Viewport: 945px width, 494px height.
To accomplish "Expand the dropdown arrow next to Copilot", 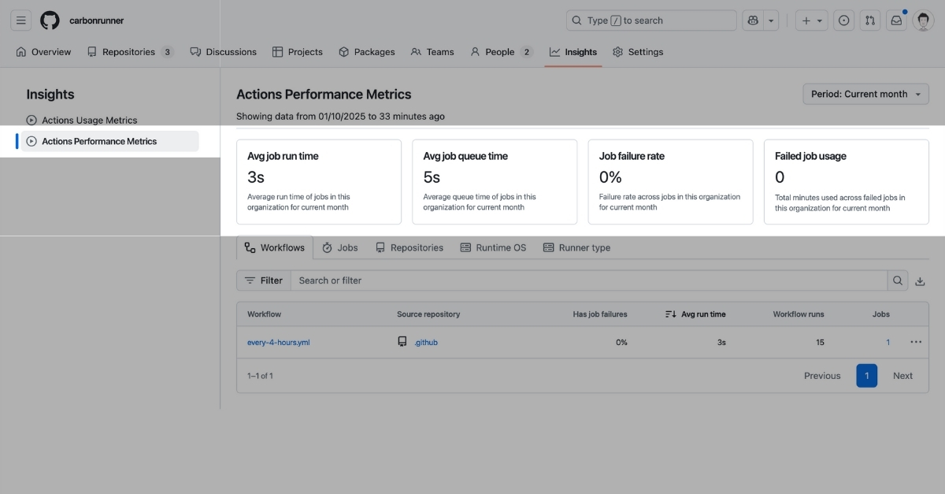I will pyautogui.click(x=772, y=20).
